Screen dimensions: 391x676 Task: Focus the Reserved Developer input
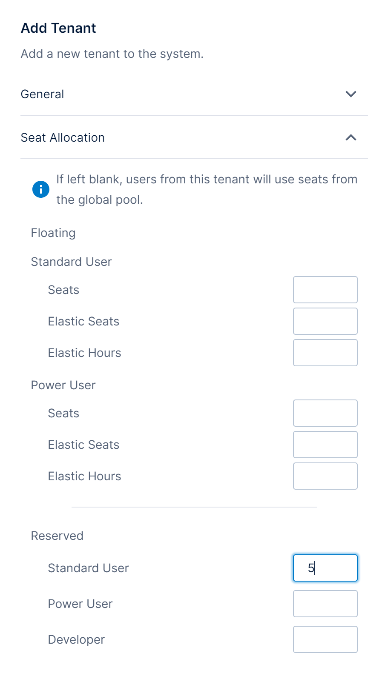pos(325,639)
